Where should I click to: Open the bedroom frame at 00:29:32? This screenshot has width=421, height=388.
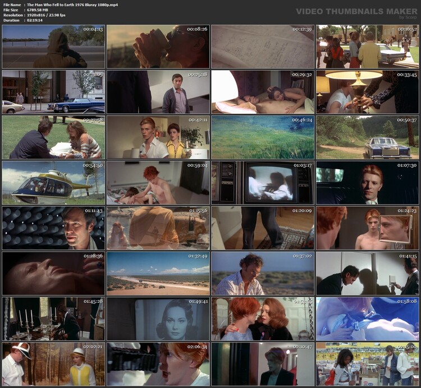(x=263, y=92)
